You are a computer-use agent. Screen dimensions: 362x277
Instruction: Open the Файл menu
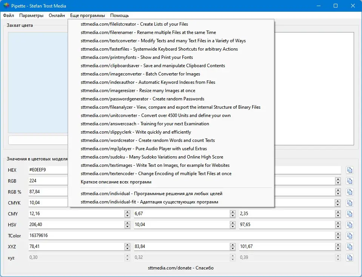click(9, 15)
